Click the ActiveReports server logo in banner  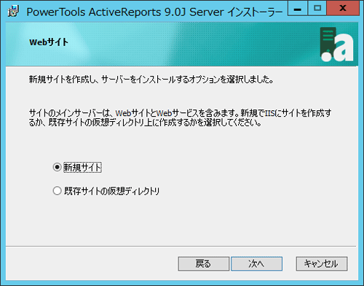[x=337, y=45]
